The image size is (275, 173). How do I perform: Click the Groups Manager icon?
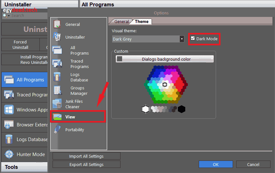[x=57, y=91]
